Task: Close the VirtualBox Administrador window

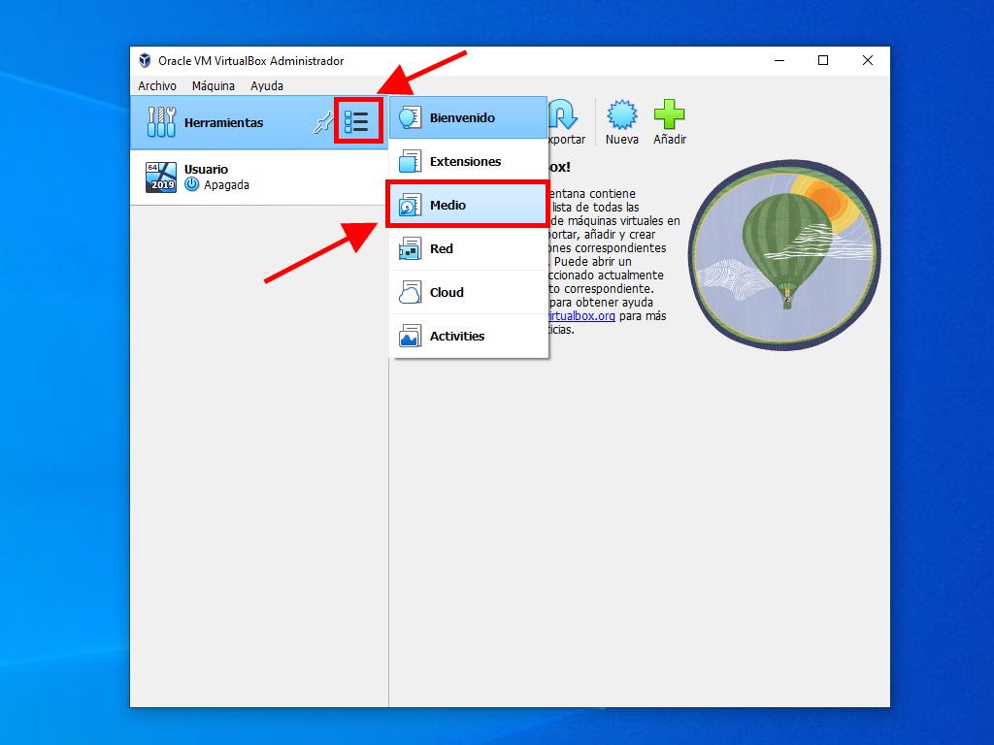Action: [867, 60]
